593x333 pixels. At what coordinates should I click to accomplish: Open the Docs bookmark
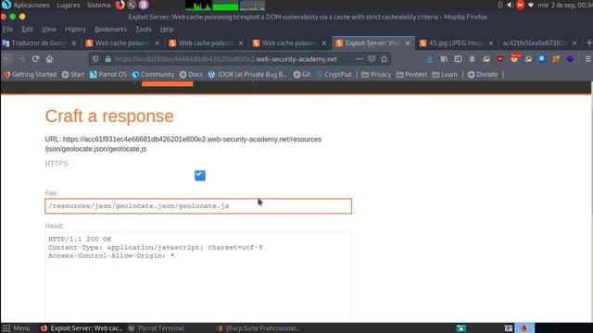pyautogui.click(x=192, y=75)
